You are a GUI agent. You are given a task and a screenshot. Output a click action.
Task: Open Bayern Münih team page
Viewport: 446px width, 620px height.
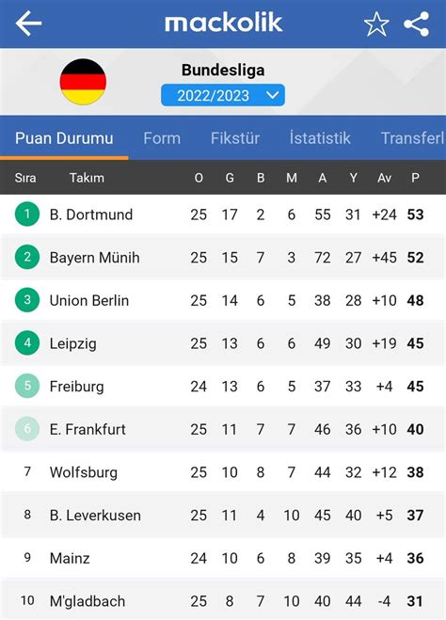pyautogui.click(x=223, y=258)
